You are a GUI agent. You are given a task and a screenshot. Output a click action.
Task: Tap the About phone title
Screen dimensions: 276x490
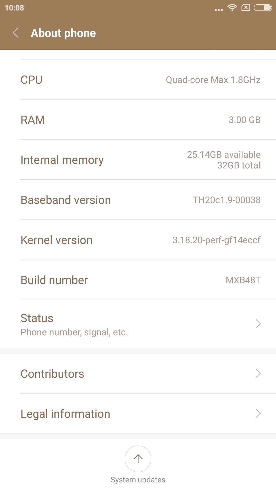click(63, 33)
